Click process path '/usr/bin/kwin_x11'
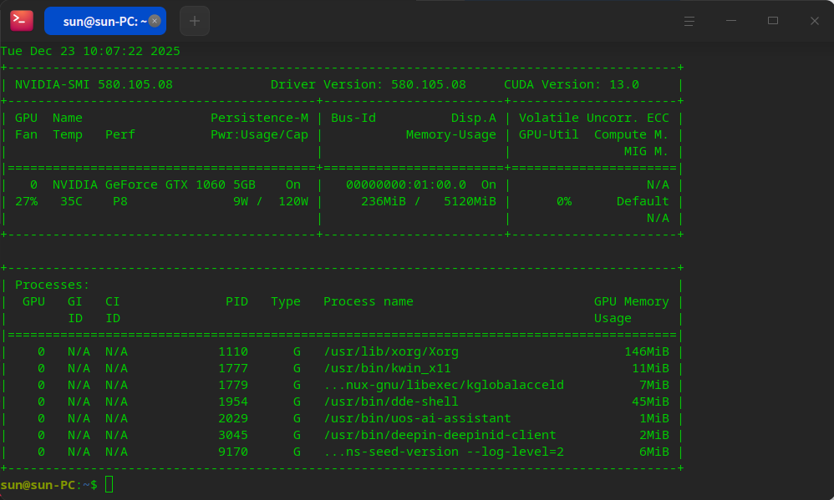Image resolution: width=834 pixels, height=500 pixels. click(387, 368)
